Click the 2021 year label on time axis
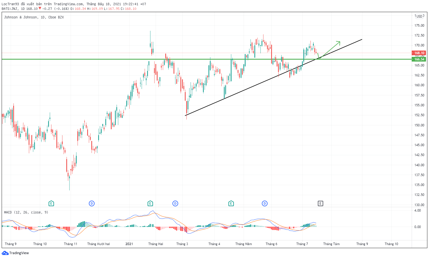 point(129,244)
